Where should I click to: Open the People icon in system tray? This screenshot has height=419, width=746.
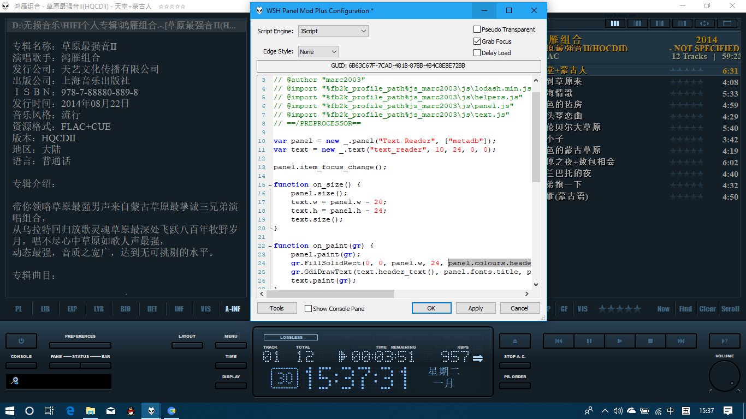click(x=589, y=411)
